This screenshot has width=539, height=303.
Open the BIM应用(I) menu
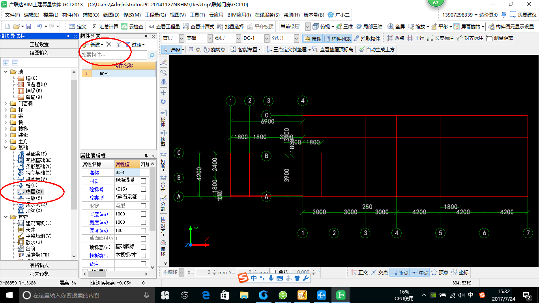[239, 15]
